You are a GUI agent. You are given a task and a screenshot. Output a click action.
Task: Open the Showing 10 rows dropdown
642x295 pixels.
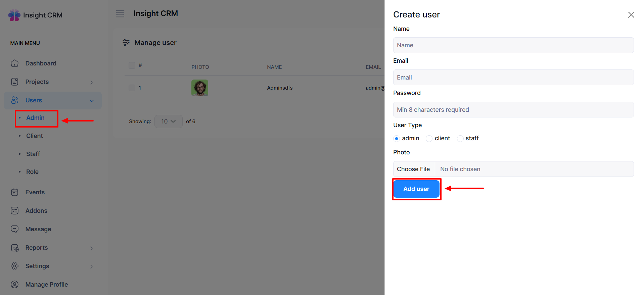point(168,121)
